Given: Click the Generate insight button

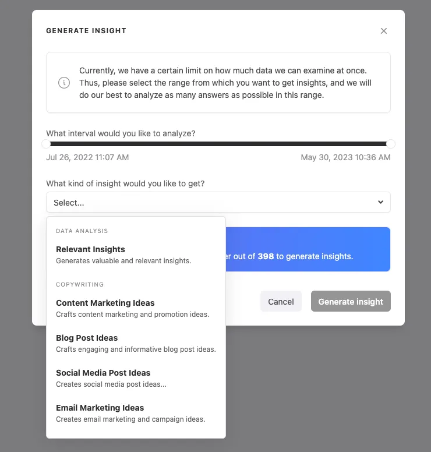Looking at the screenshot, I should pos(351,301).
